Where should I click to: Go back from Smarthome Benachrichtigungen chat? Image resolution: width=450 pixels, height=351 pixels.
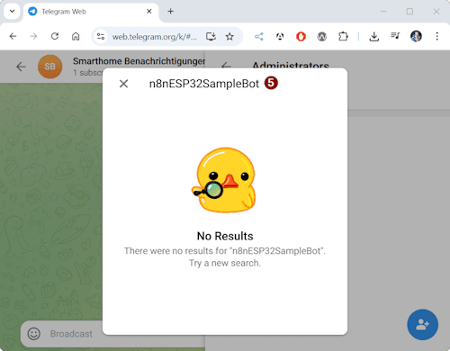(21, 67)
